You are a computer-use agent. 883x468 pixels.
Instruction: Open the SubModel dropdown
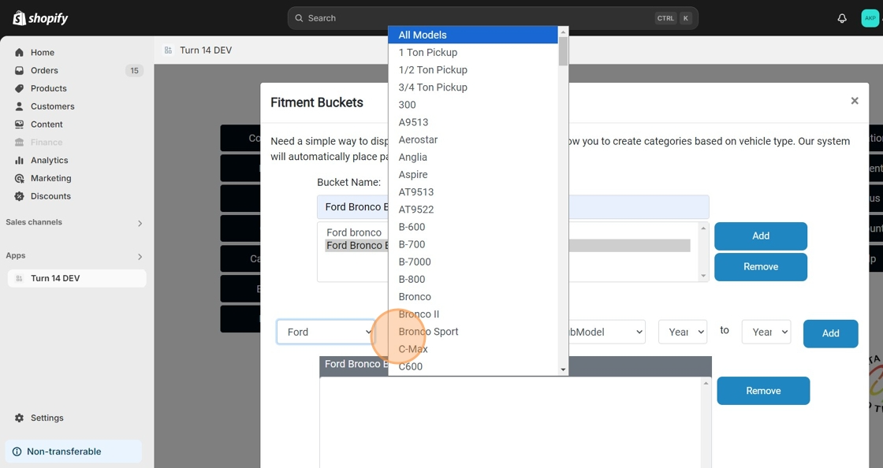click(x=606, y=332)
